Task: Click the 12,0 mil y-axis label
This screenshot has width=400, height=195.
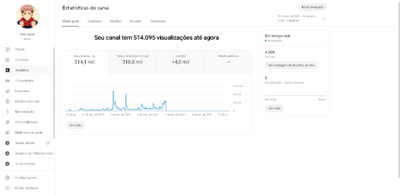Action: (x=238, y=86)
